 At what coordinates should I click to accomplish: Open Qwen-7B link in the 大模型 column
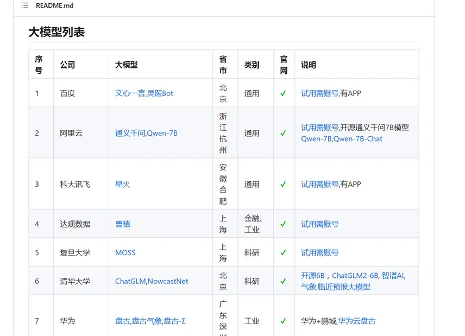[x=162, y=133]
